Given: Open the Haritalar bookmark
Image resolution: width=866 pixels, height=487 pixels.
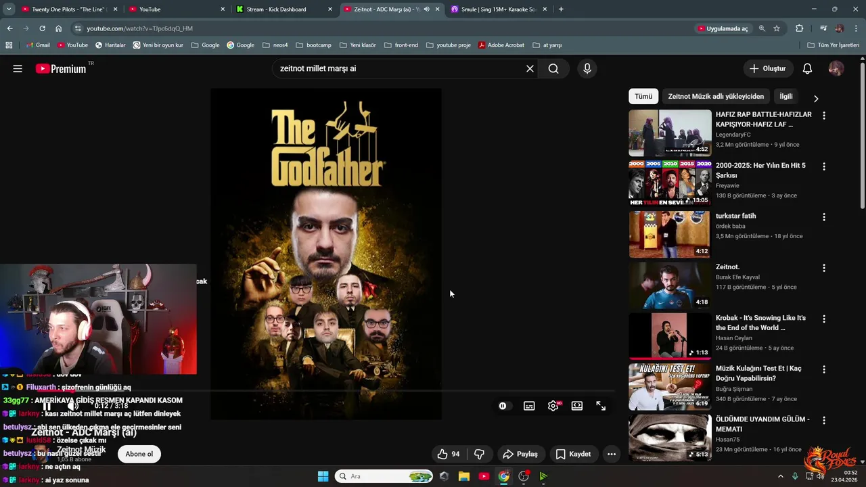Looking at the screenshot, I should coord(110,45).
